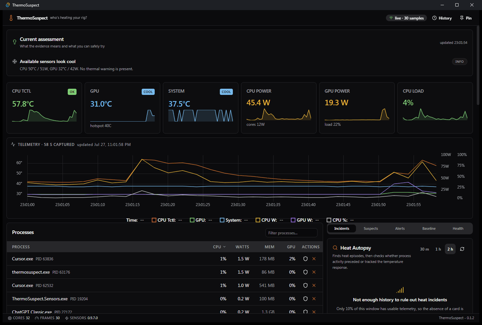482x325 pixels.
Task: Click the History button
Action: 442,18
